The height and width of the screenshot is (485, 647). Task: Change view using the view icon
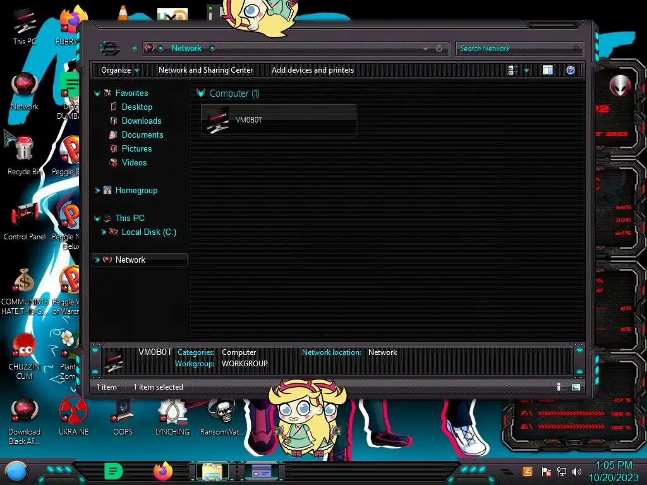(513, 70)
